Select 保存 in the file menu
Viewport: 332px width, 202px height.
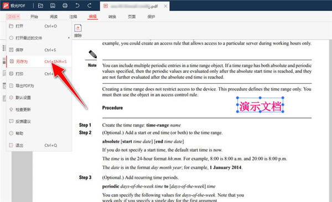[x=39, y=50]
